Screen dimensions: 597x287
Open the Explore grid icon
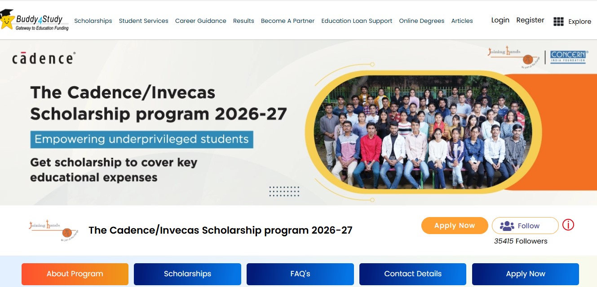[558, 22]
